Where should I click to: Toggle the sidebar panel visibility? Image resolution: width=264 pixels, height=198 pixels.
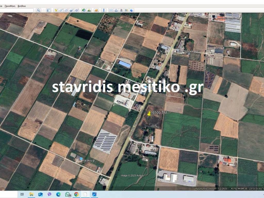pos(48,10)
